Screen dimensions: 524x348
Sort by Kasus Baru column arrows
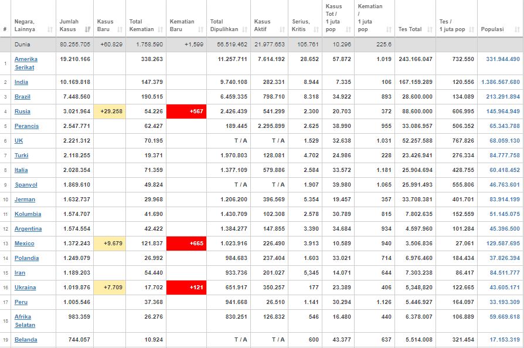(x=120, y=29)
